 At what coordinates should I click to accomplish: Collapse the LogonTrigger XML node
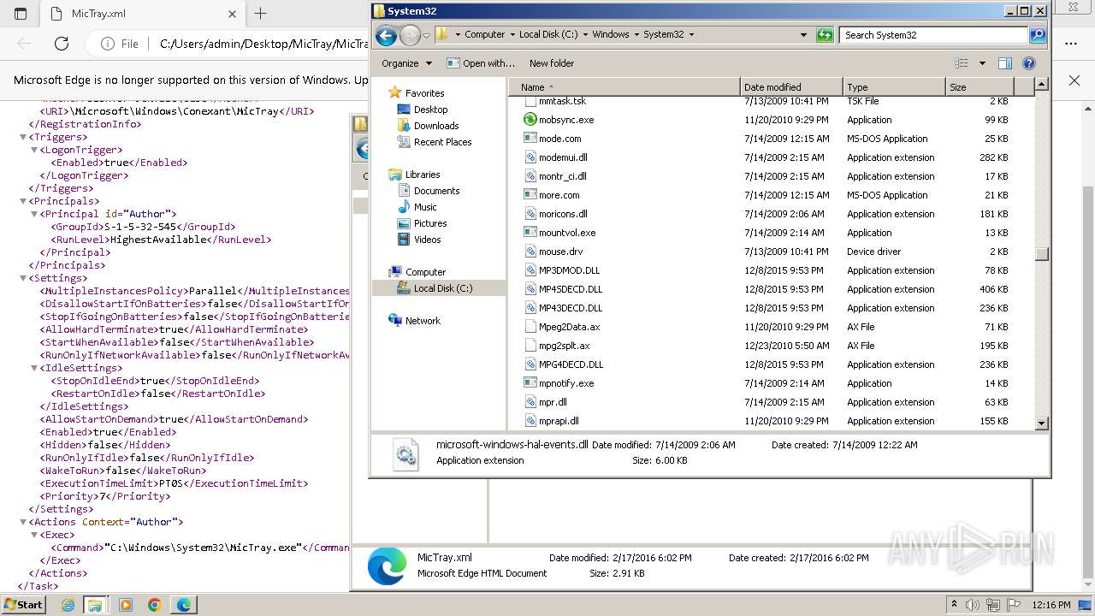34,150
